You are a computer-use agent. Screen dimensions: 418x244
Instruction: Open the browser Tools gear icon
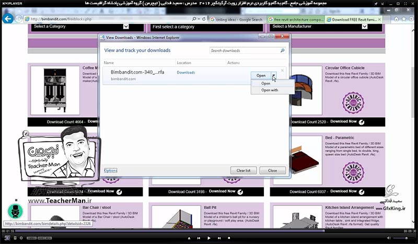[x=412, y=19]
